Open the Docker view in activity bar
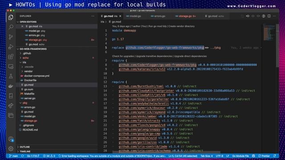This screenshot has width=285, height=160. (11, 86)
